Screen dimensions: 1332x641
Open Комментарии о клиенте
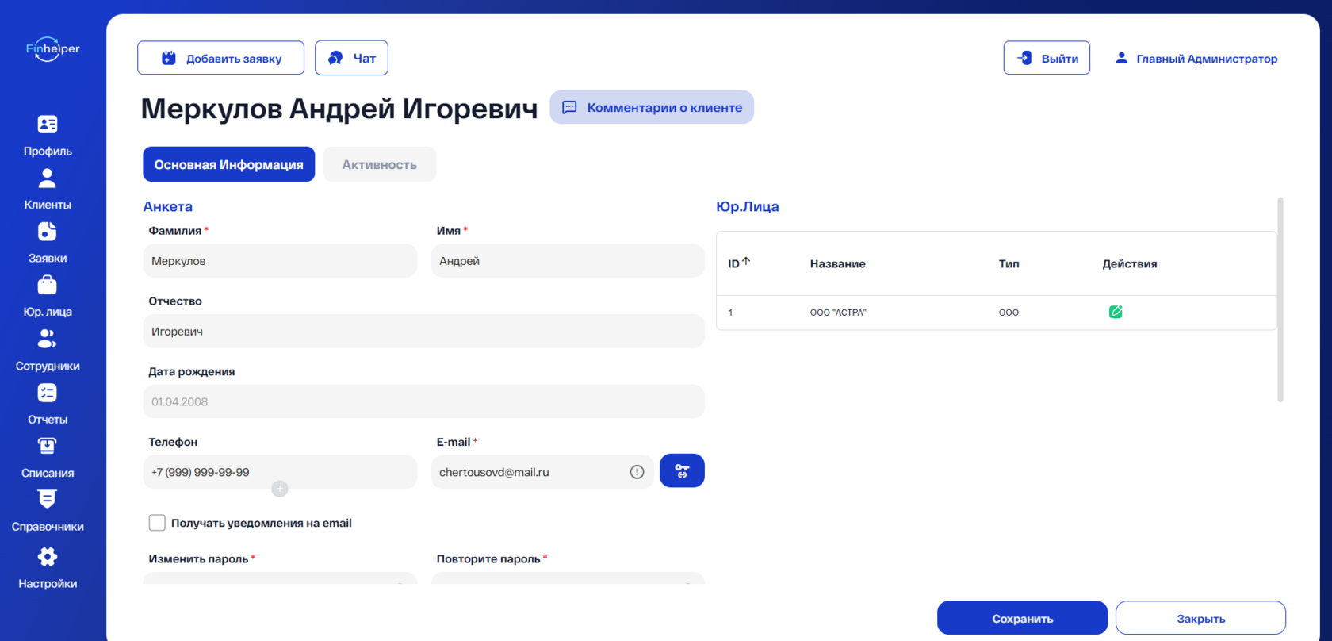(652, 107)
